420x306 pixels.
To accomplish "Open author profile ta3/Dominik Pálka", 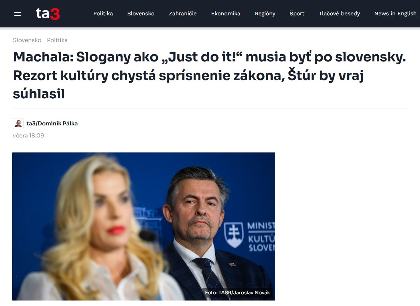I will tap(52, 123).
